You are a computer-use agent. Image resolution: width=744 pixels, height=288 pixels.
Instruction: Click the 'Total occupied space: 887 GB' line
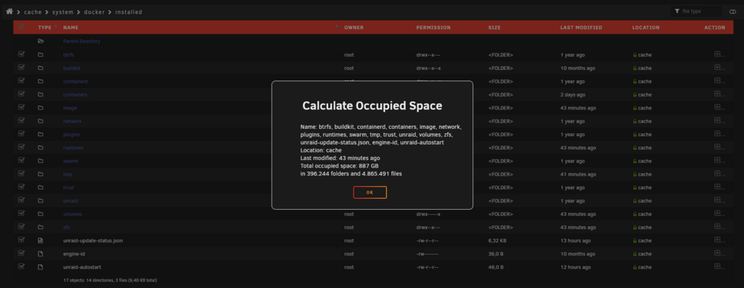click(339, 166)
